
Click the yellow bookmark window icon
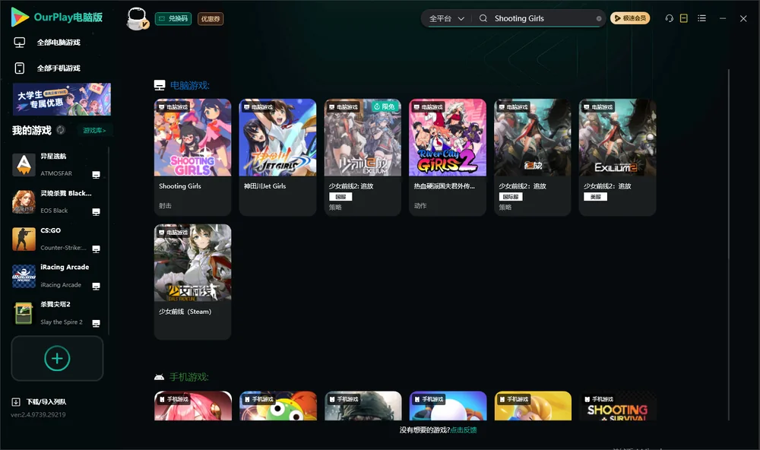684,18
